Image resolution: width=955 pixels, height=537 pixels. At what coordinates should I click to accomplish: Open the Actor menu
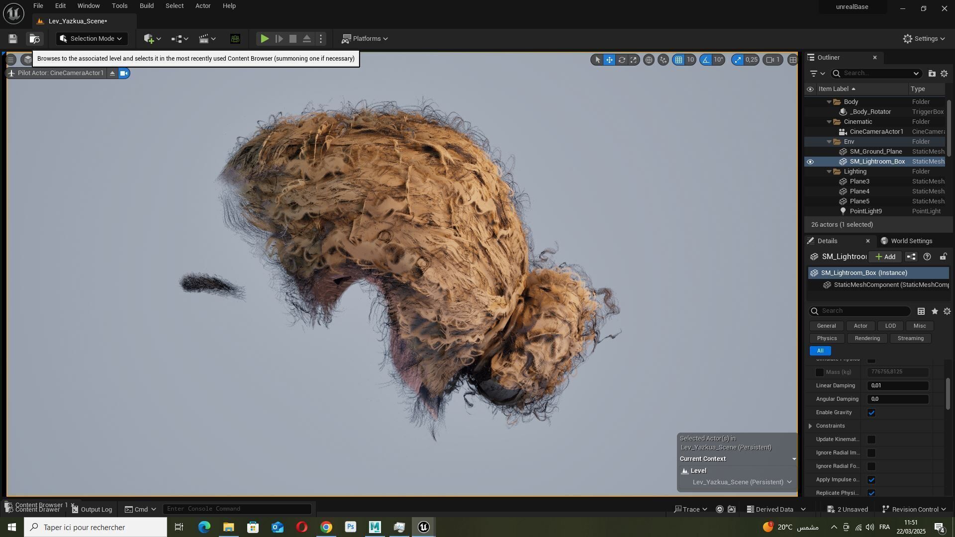pyautogui.click(x=202, y=6)
